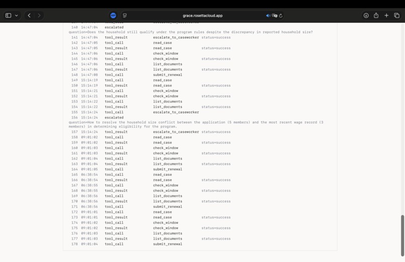Click status=success on line 161
405x262 pixels.
pos(216,153)
